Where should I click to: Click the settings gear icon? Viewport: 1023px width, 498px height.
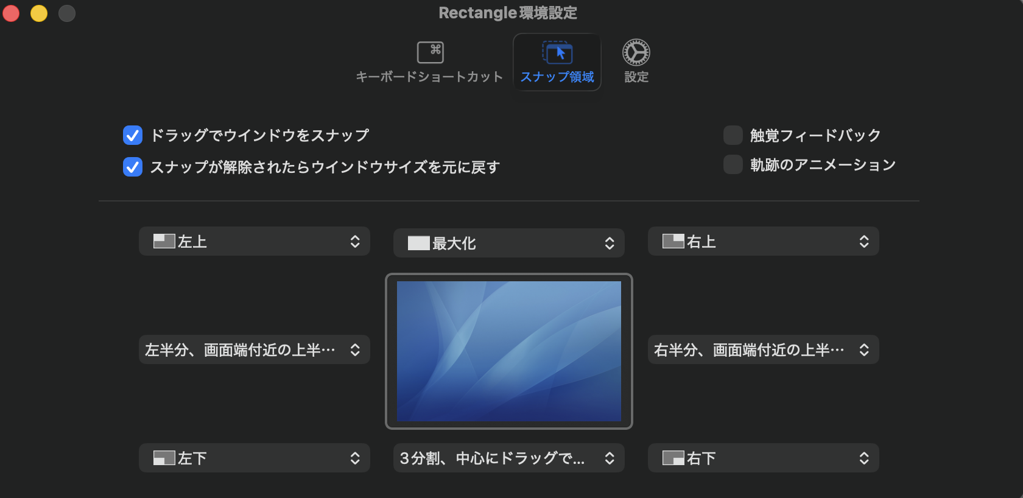click(636, 52)
